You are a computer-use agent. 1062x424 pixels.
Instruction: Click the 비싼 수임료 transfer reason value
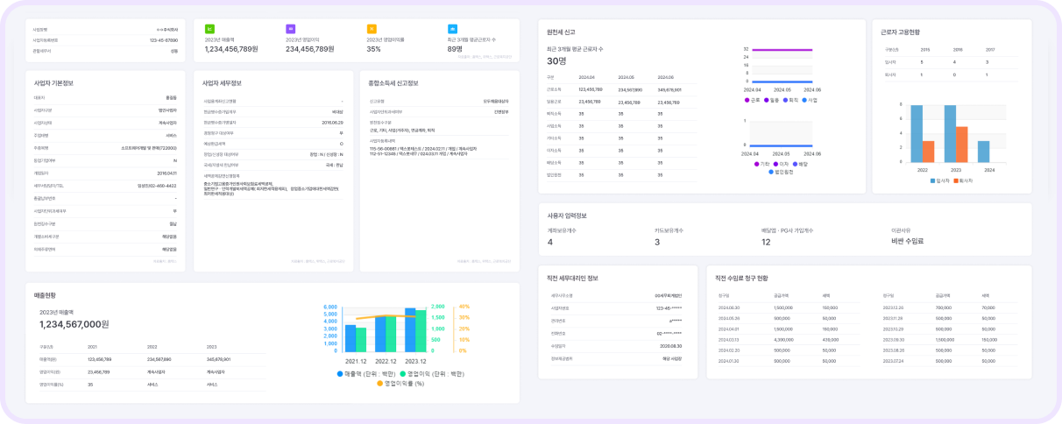907,241
